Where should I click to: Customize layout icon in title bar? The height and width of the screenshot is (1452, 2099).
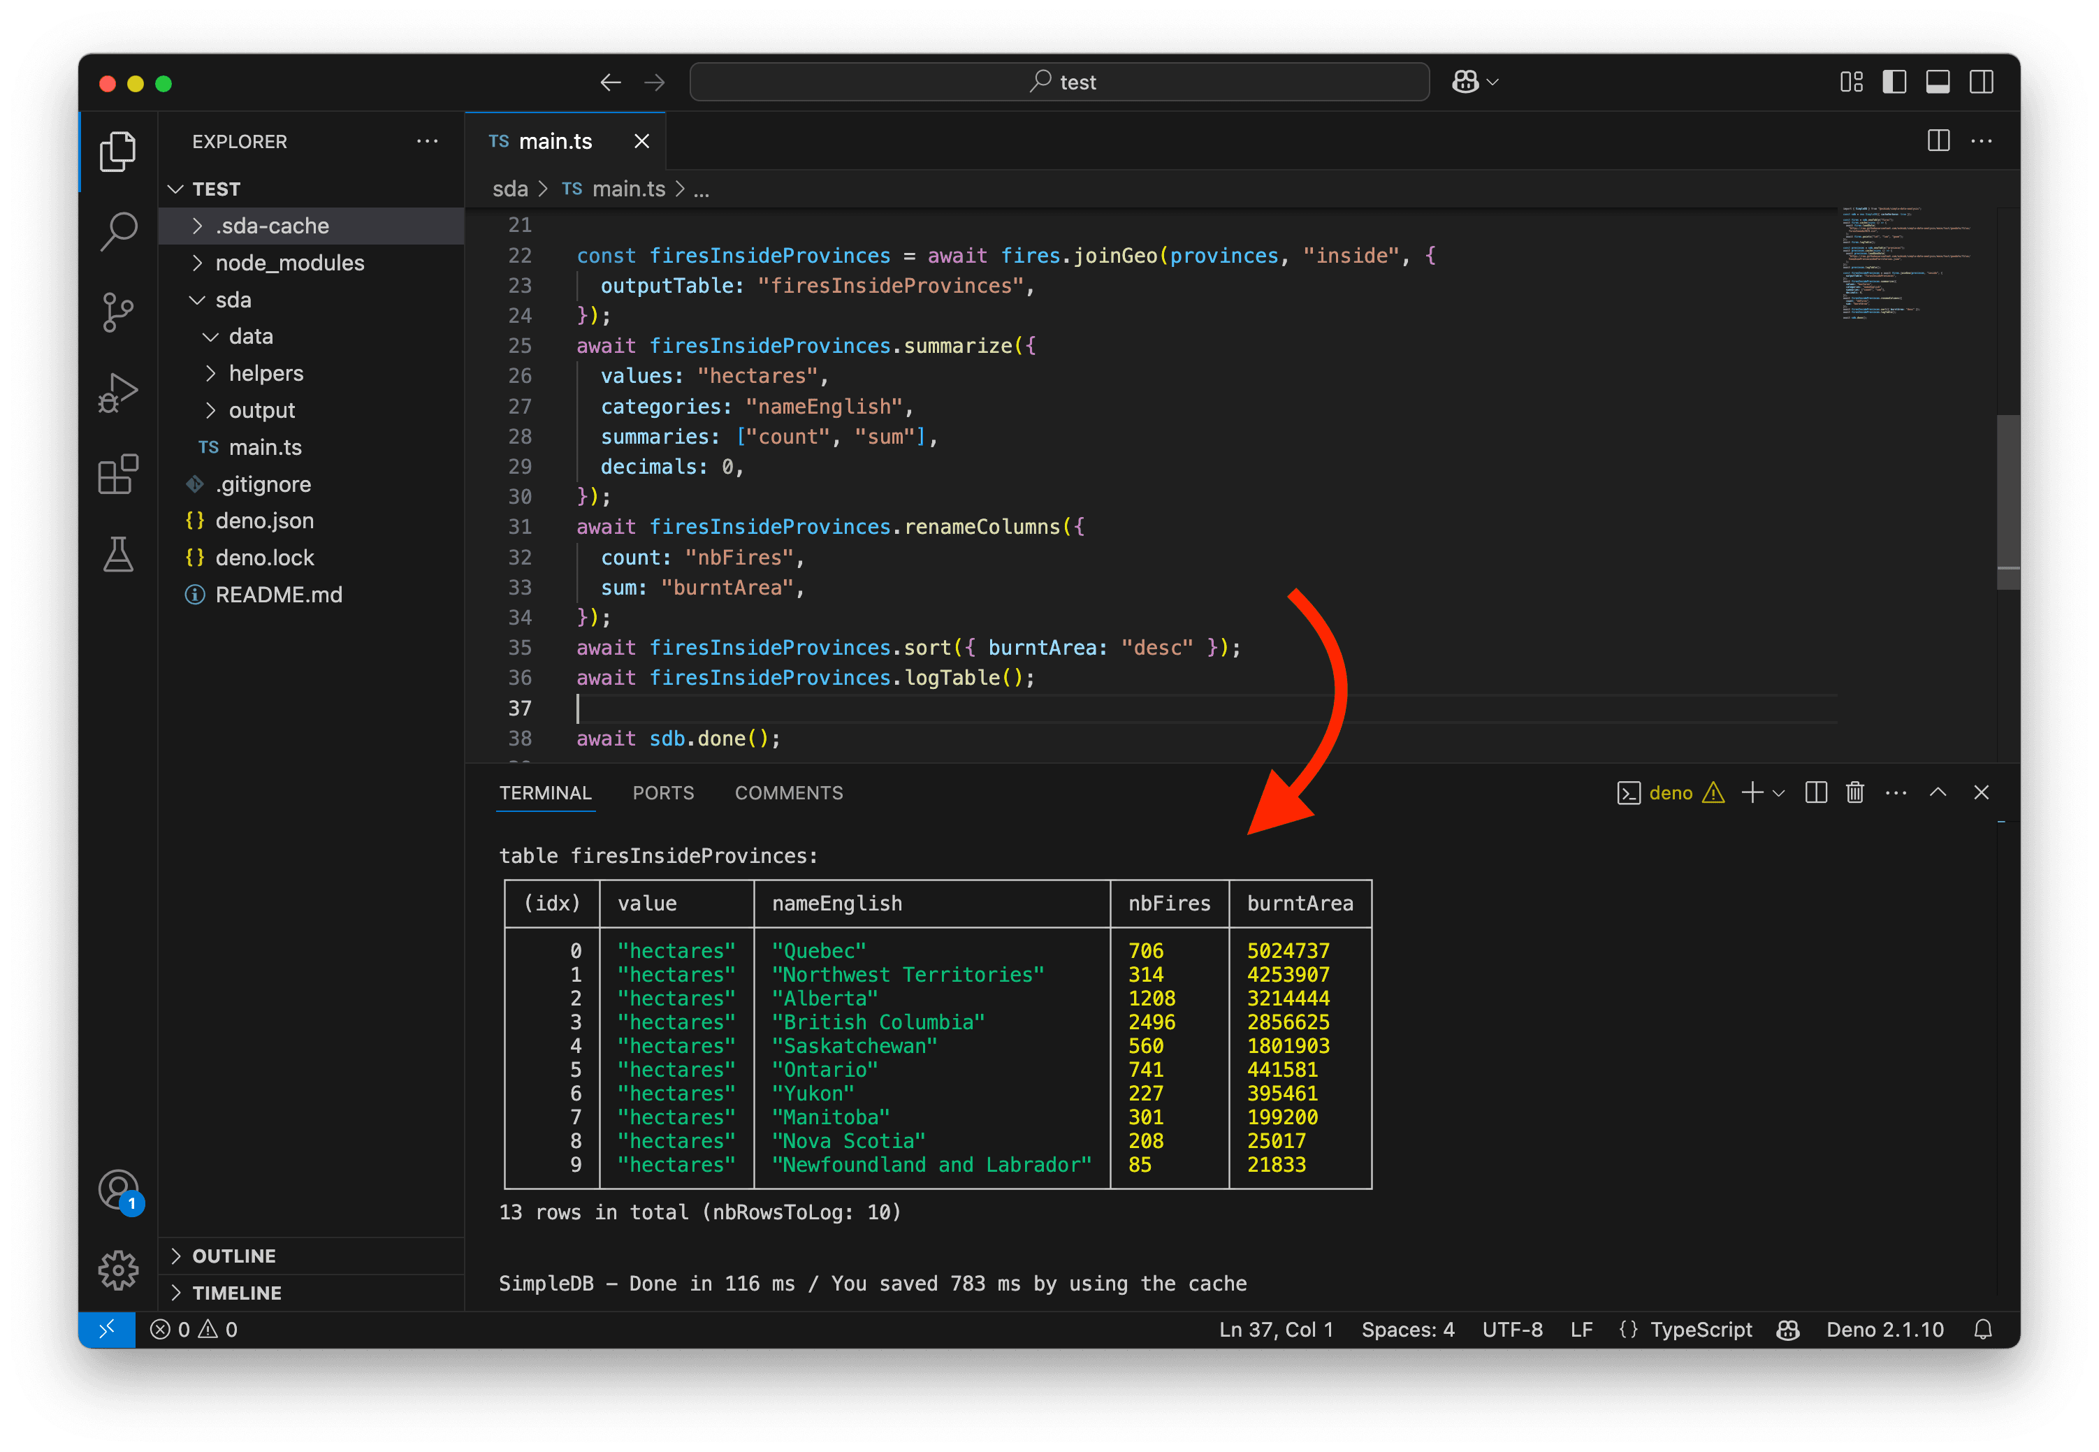tap(1852, 82)
